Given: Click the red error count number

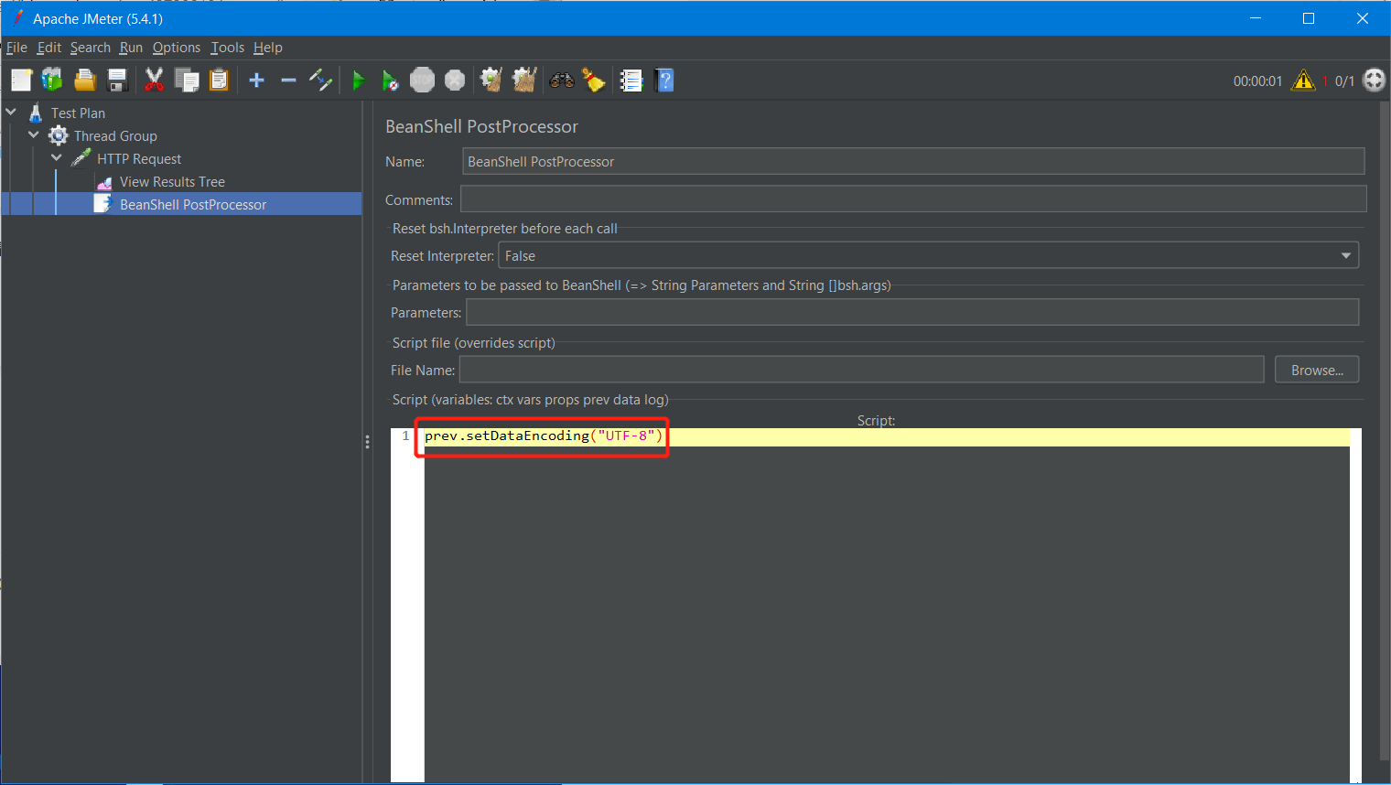Looking at the screenshot, I should click(x=1324, y=81).
